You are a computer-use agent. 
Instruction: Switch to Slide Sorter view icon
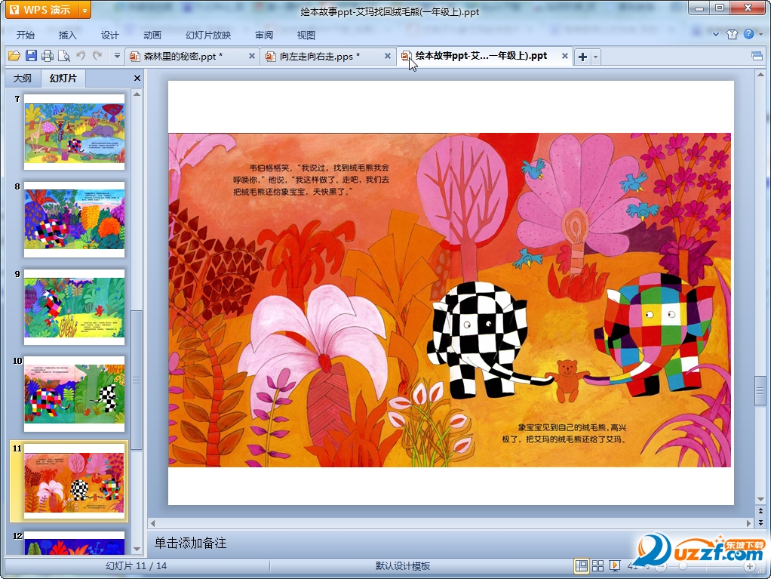tap(598, 566)
